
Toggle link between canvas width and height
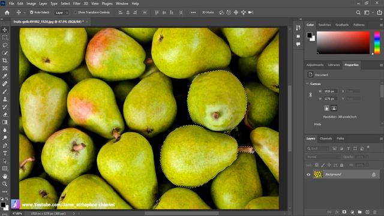pyautogui.click(x=311, y=95)
